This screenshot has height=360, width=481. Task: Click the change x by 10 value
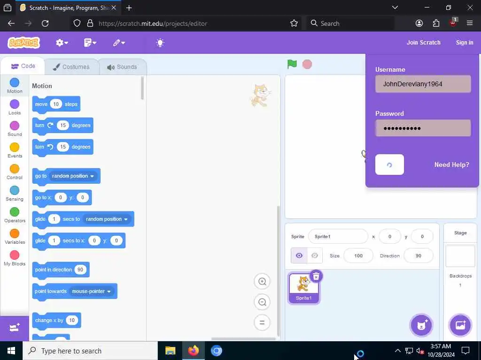[72, 320]
